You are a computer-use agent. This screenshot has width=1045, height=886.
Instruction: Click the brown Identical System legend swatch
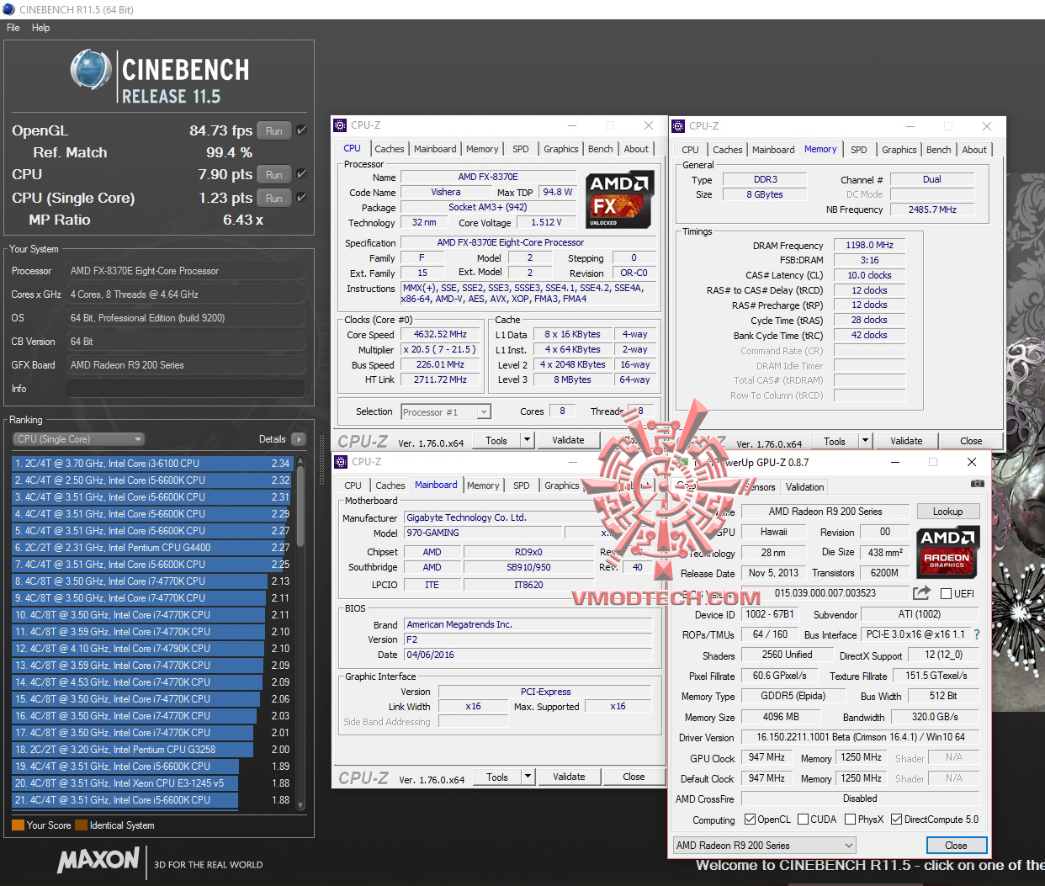click(x=81, y=825)
